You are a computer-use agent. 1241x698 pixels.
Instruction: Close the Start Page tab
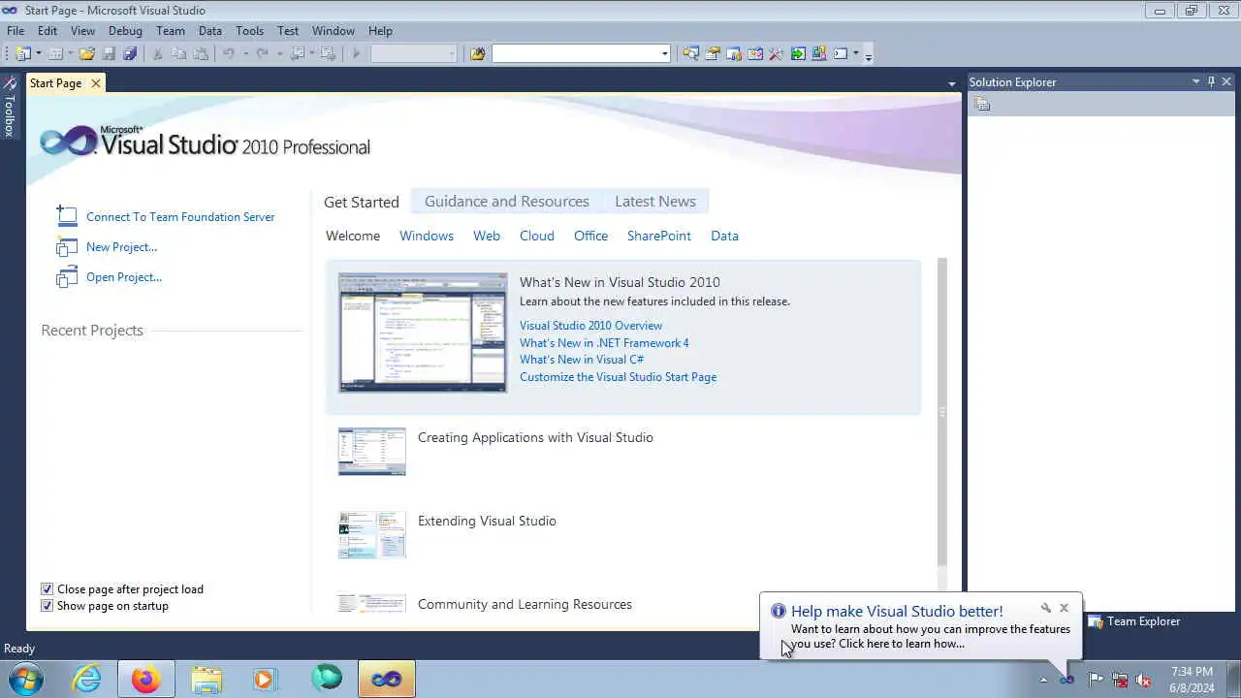click(x=96, y=83)
